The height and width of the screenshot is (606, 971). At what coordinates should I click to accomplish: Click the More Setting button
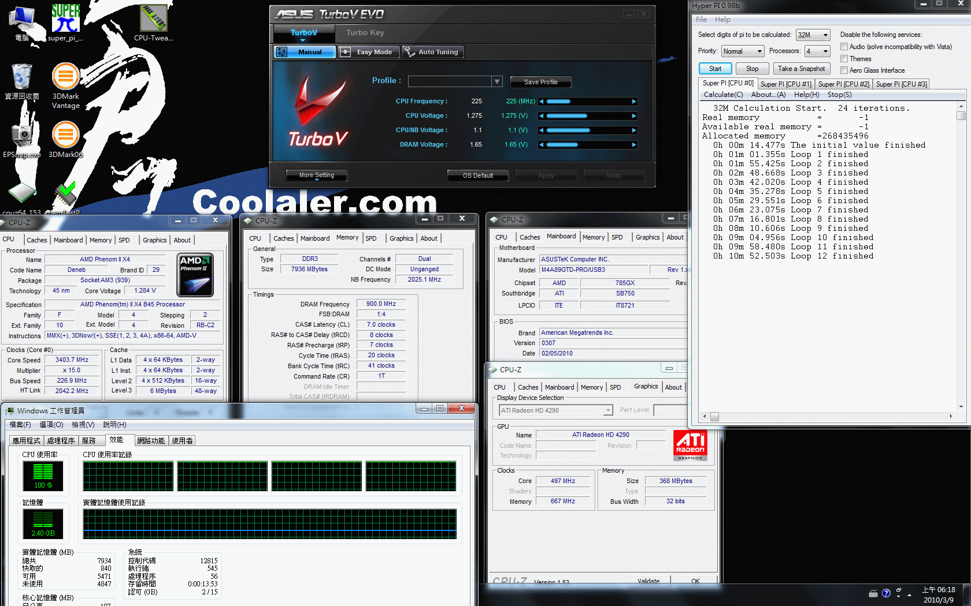tap(317, 175)
